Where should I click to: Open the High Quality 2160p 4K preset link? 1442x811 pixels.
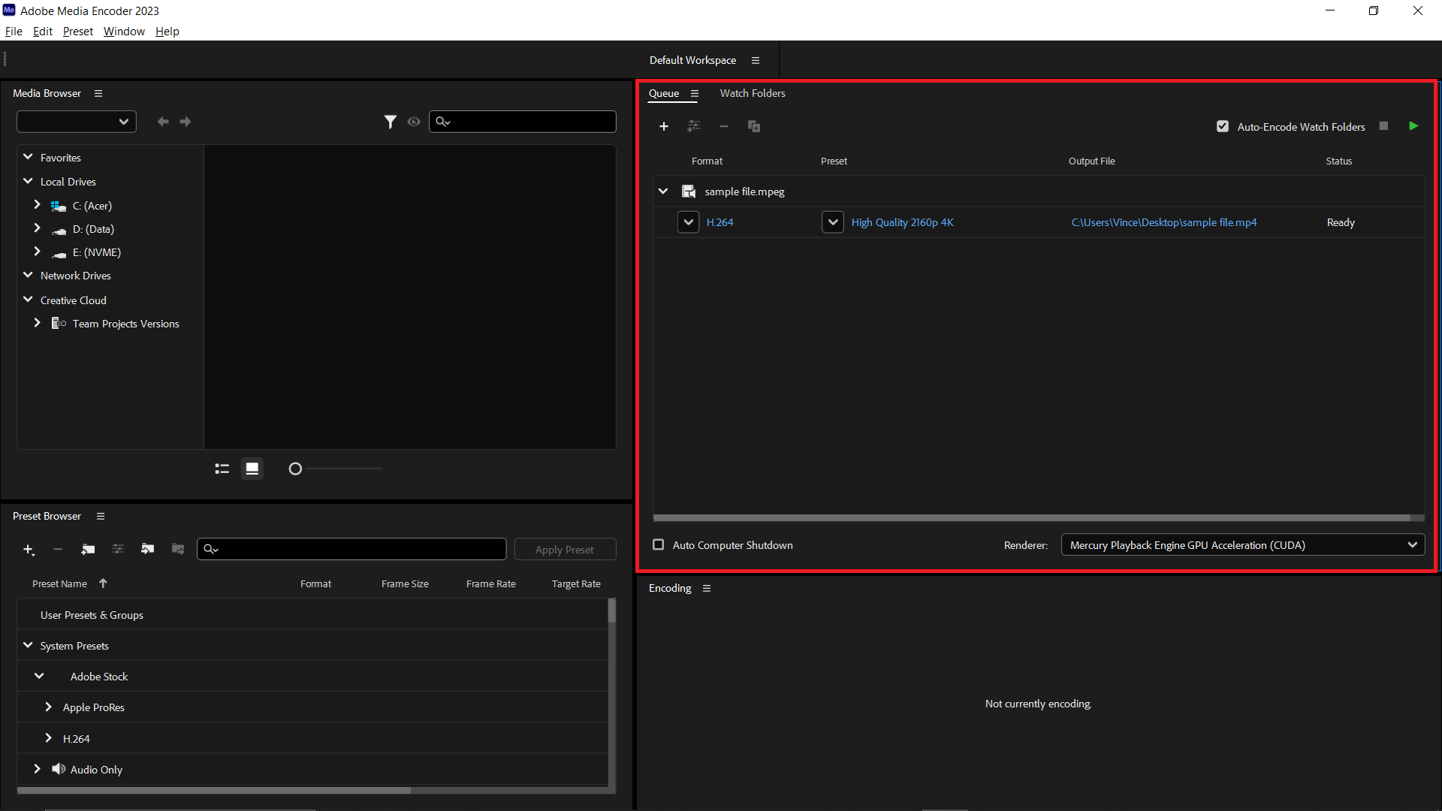click(901, 222)
